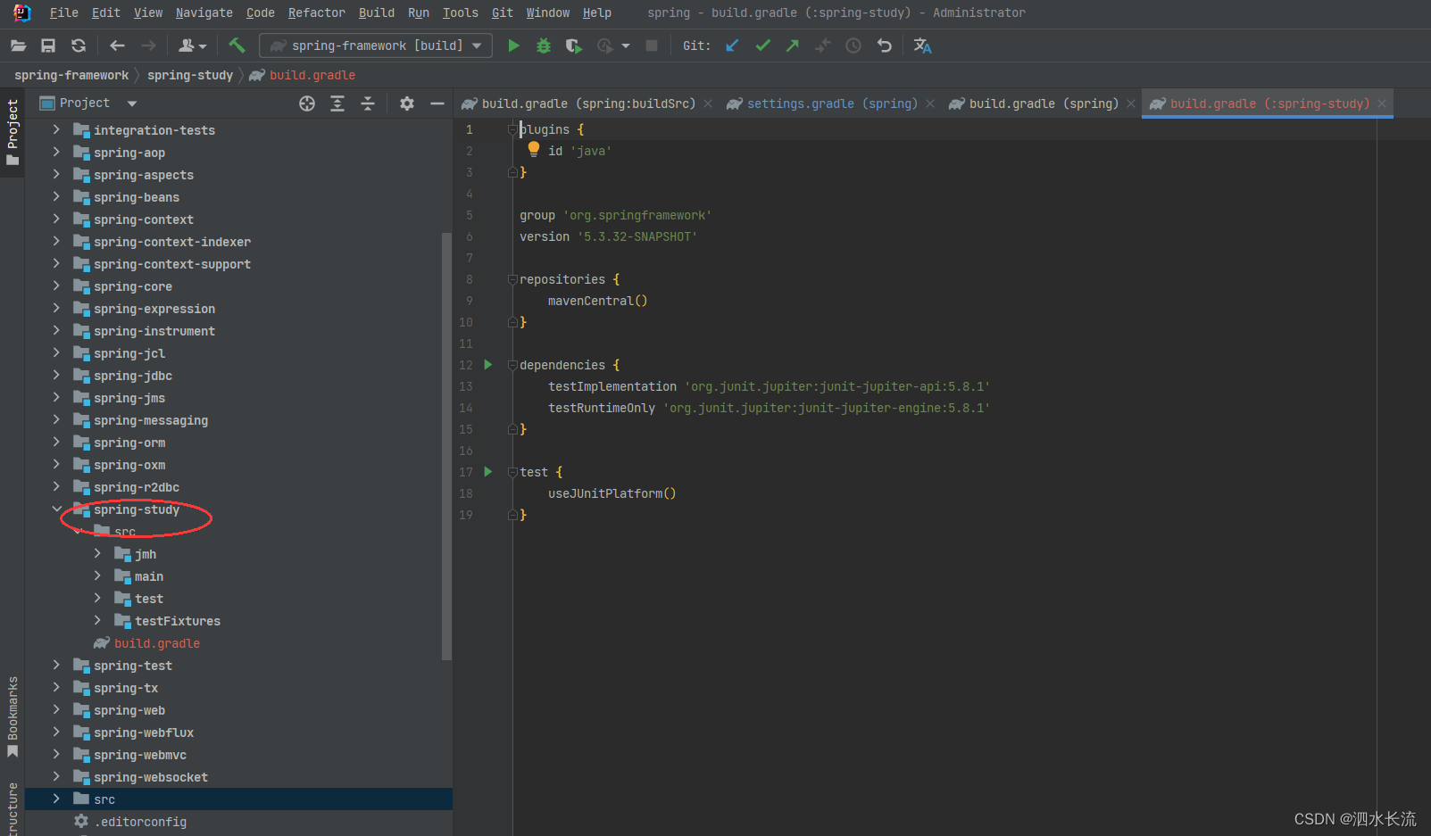Fold the repositories block on line 8
Screen dimensions: 1431x836
click(x=512, y=279)
